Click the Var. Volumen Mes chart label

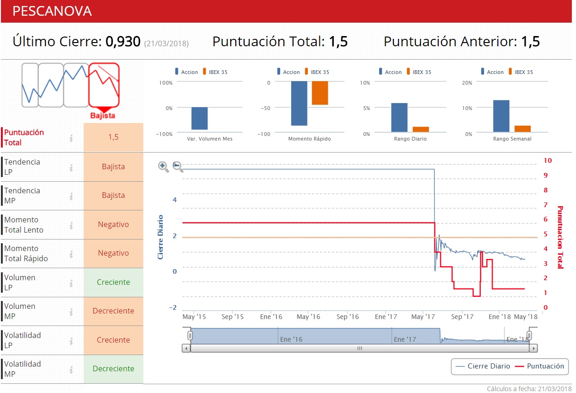tap(210, 139)
